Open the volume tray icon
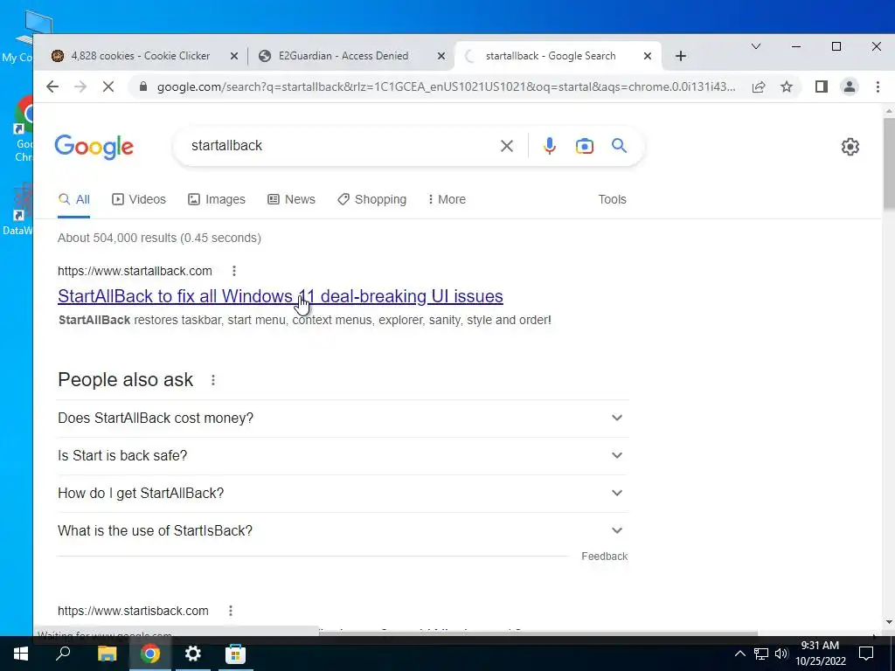The image size is (895, 671). click(781, 654)
